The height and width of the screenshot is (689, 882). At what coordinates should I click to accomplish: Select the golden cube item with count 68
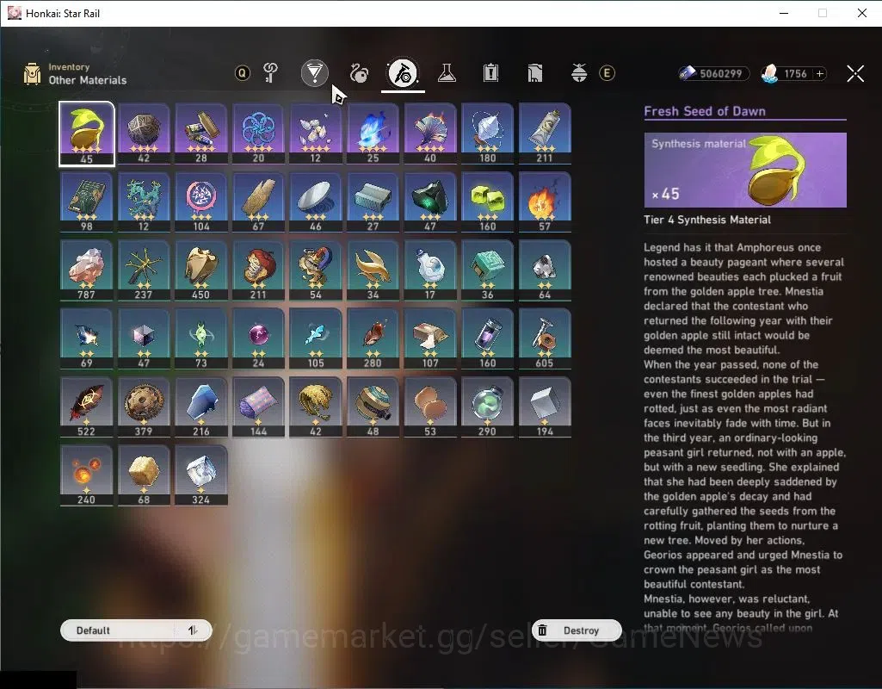click(x=144, y=475)
